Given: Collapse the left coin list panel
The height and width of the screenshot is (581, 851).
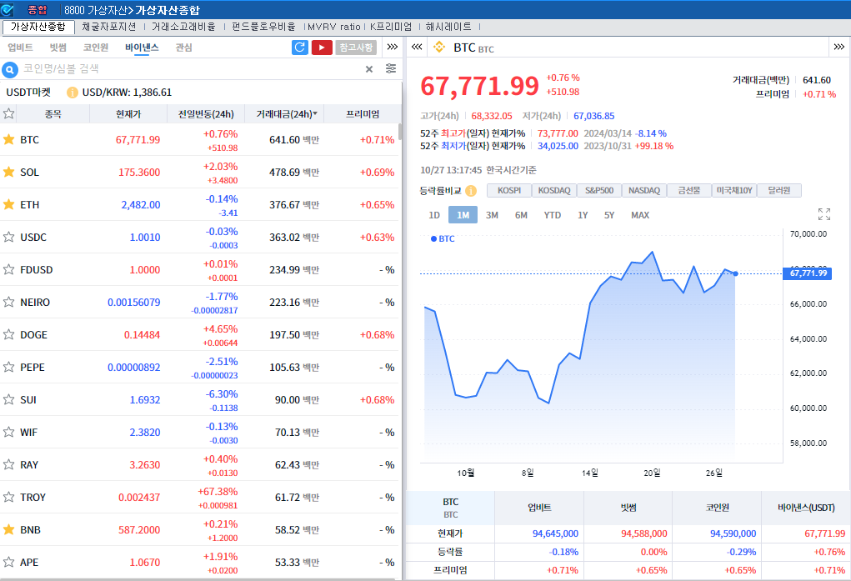Looking at the screenshot, I should 417,48.
